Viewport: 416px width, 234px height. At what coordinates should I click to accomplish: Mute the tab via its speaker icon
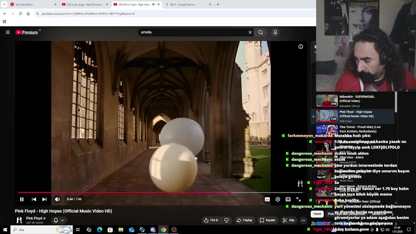tap(153, 5)
